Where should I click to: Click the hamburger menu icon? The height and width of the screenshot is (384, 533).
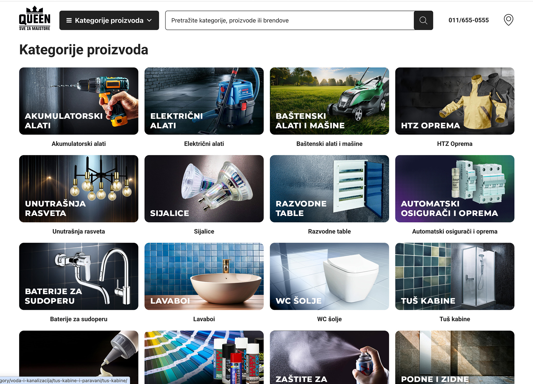[69, 20]
